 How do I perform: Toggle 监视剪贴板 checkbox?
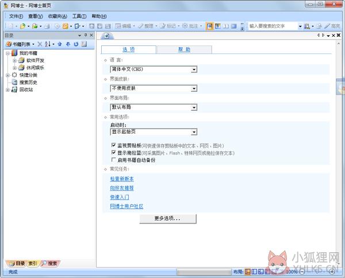pyautogui.click(x=113, y=145)
